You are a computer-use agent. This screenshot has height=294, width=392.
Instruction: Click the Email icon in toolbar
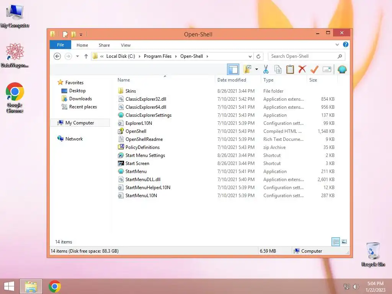click(327, 69)
